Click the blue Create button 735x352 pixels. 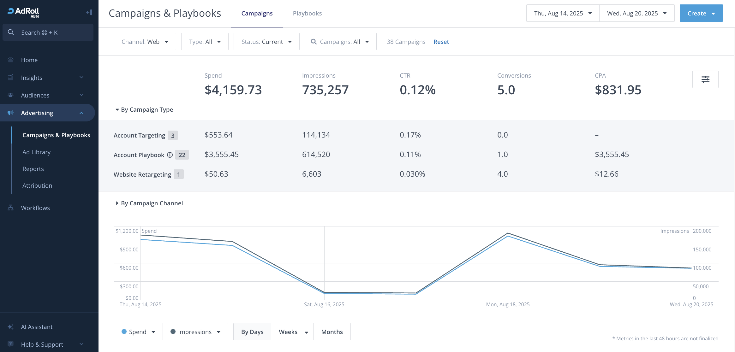point(701,13)
